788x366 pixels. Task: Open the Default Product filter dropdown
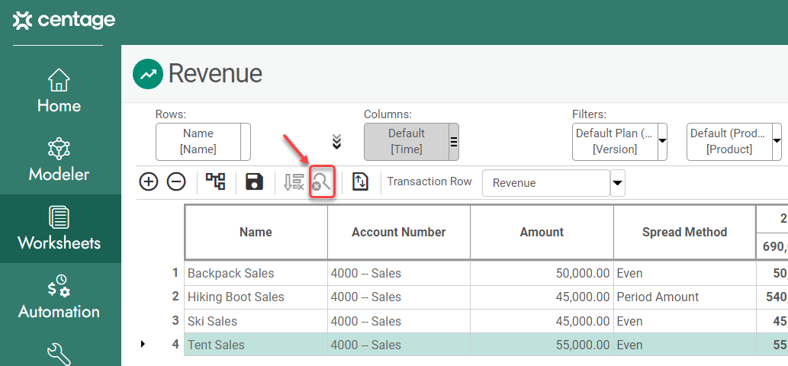(x=777, y=142)
